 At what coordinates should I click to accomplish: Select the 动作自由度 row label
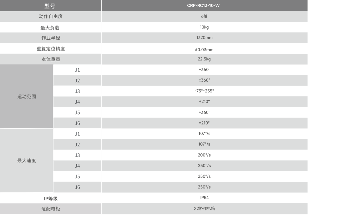51,16
